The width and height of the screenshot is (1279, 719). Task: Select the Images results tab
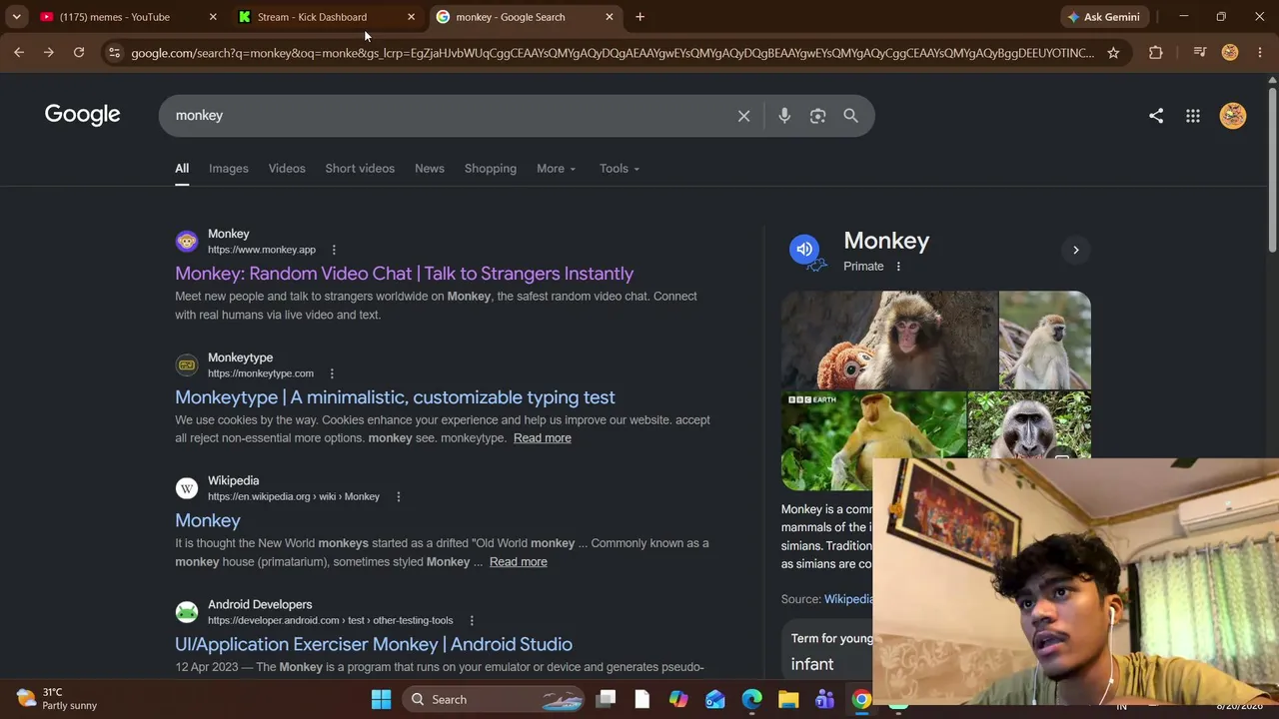click(229, 169)
